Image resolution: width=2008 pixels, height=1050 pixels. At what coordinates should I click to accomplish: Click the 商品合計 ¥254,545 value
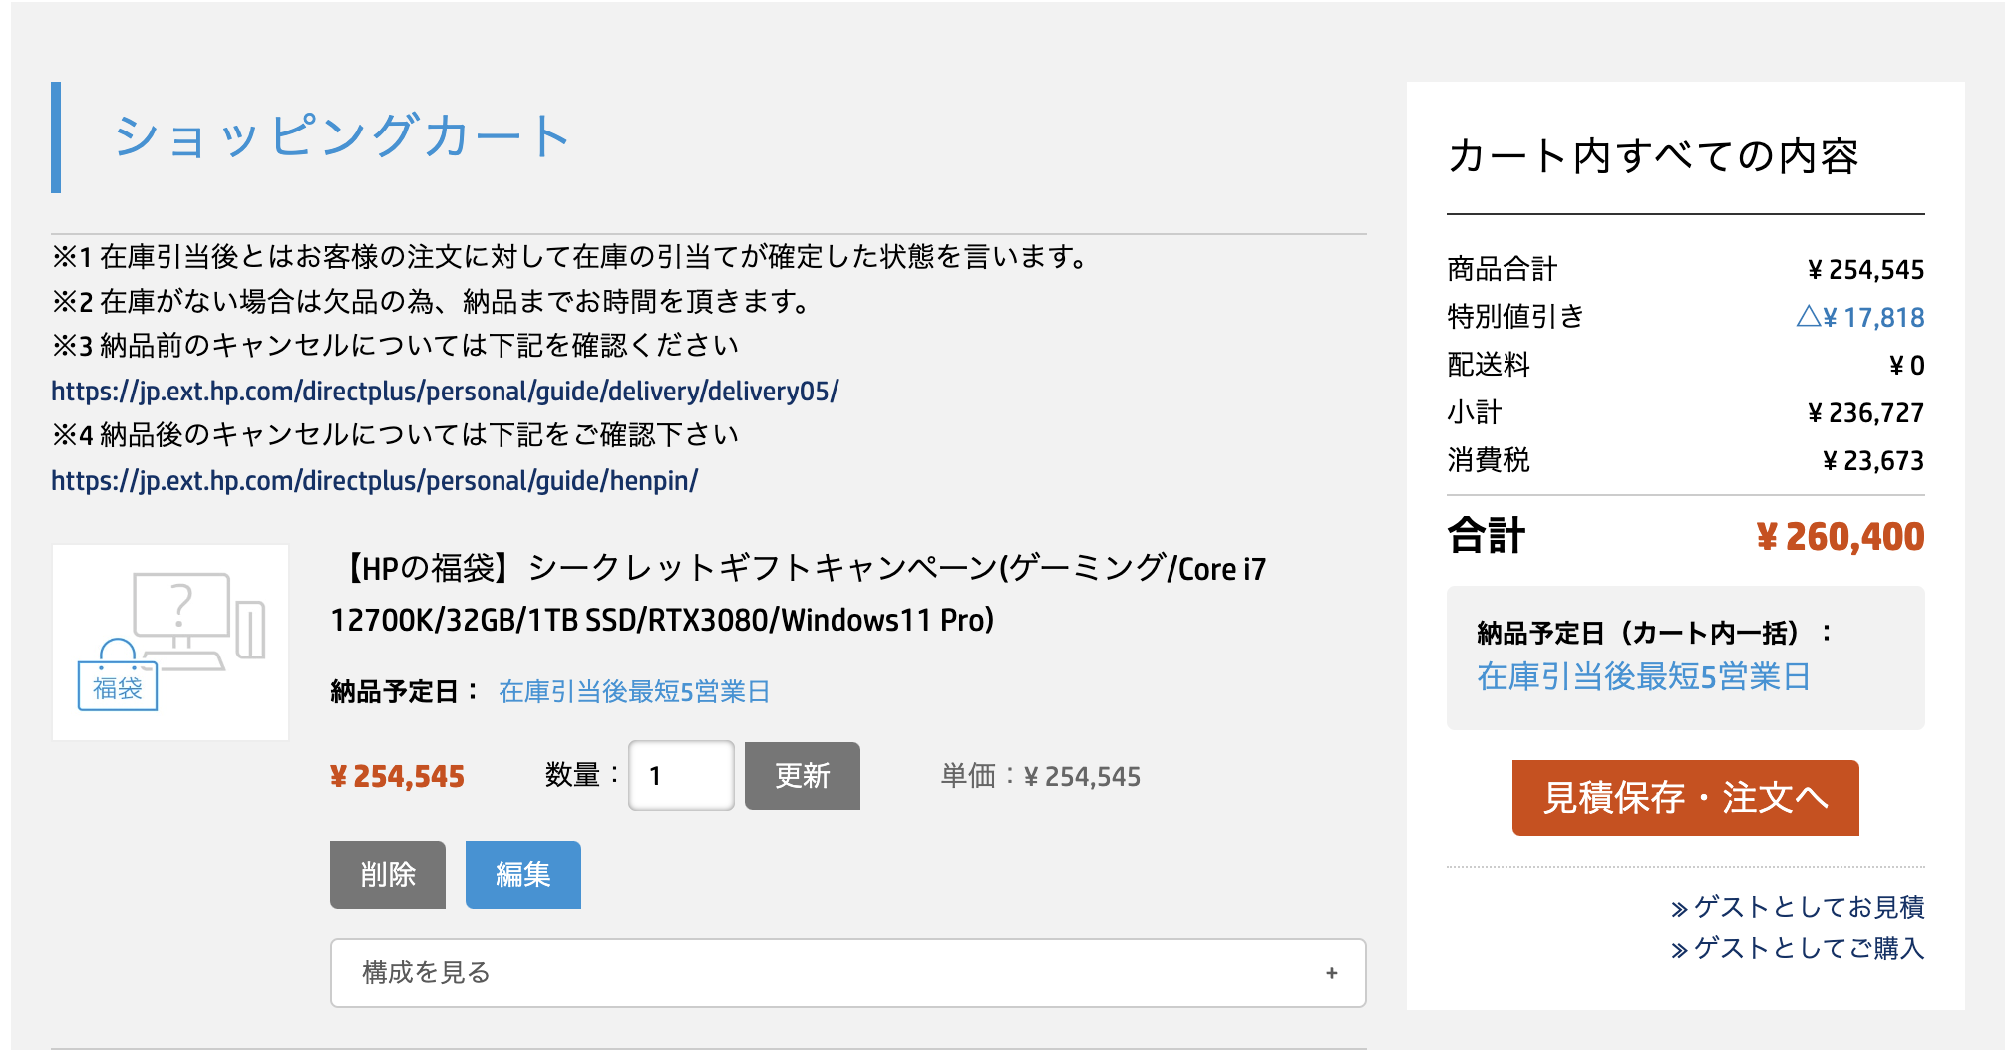(x=1865, y=269)
